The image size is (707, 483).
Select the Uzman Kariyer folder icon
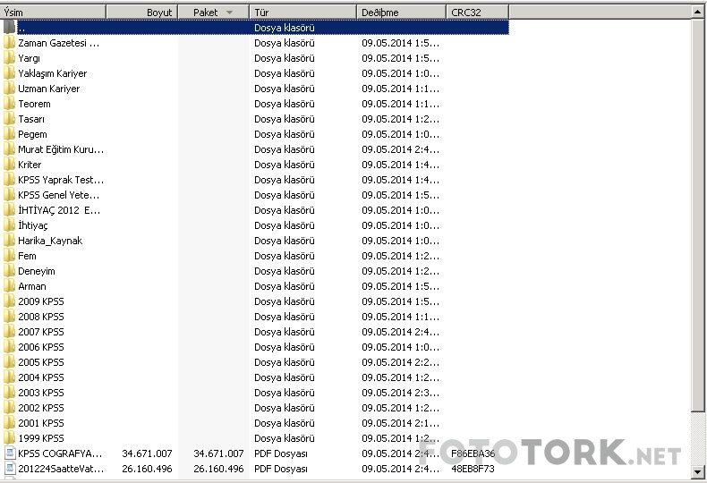tap(9, 89)
